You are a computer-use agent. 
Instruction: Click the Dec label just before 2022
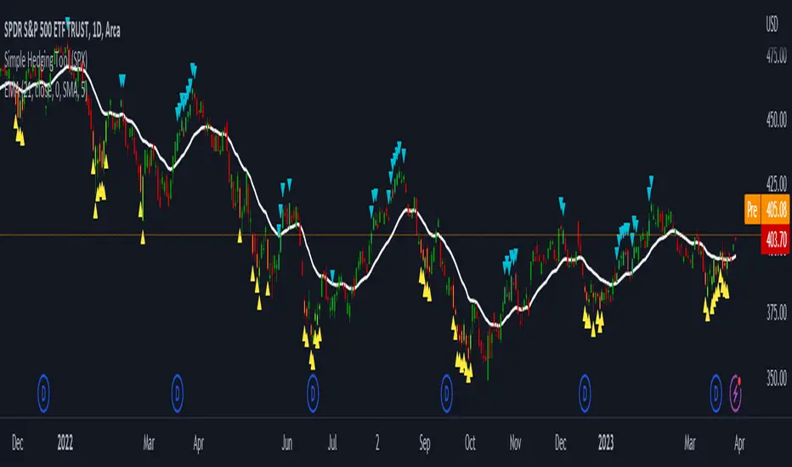coord(17,443)
